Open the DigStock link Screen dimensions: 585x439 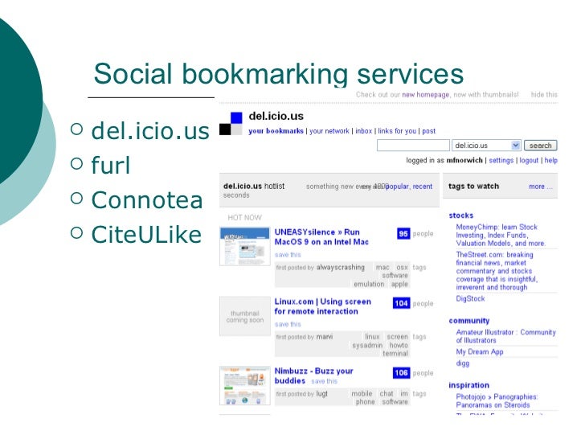[x=470, y=298]
